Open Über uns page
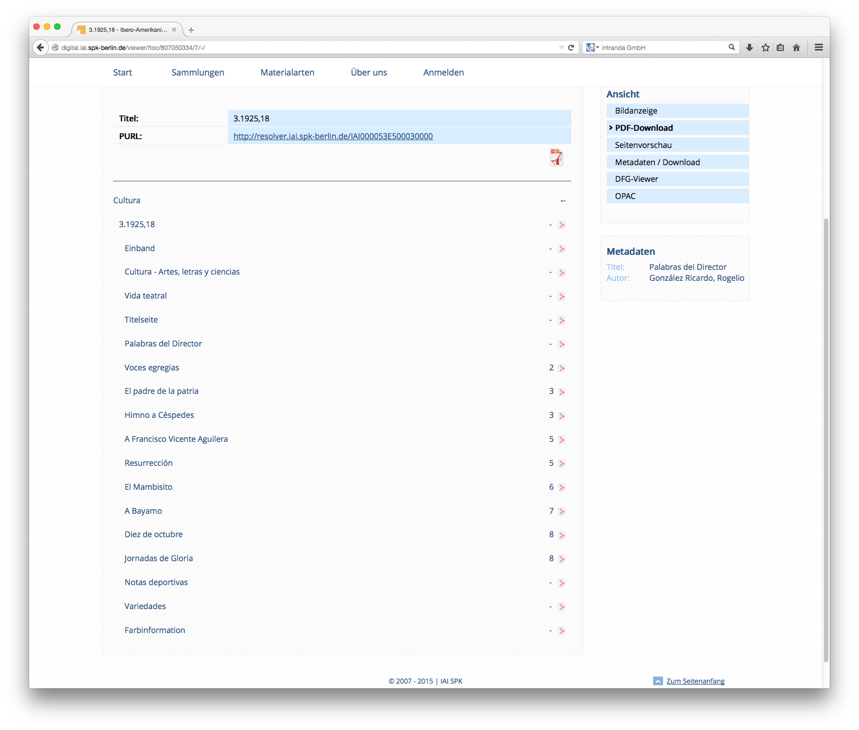 (369, 72)
